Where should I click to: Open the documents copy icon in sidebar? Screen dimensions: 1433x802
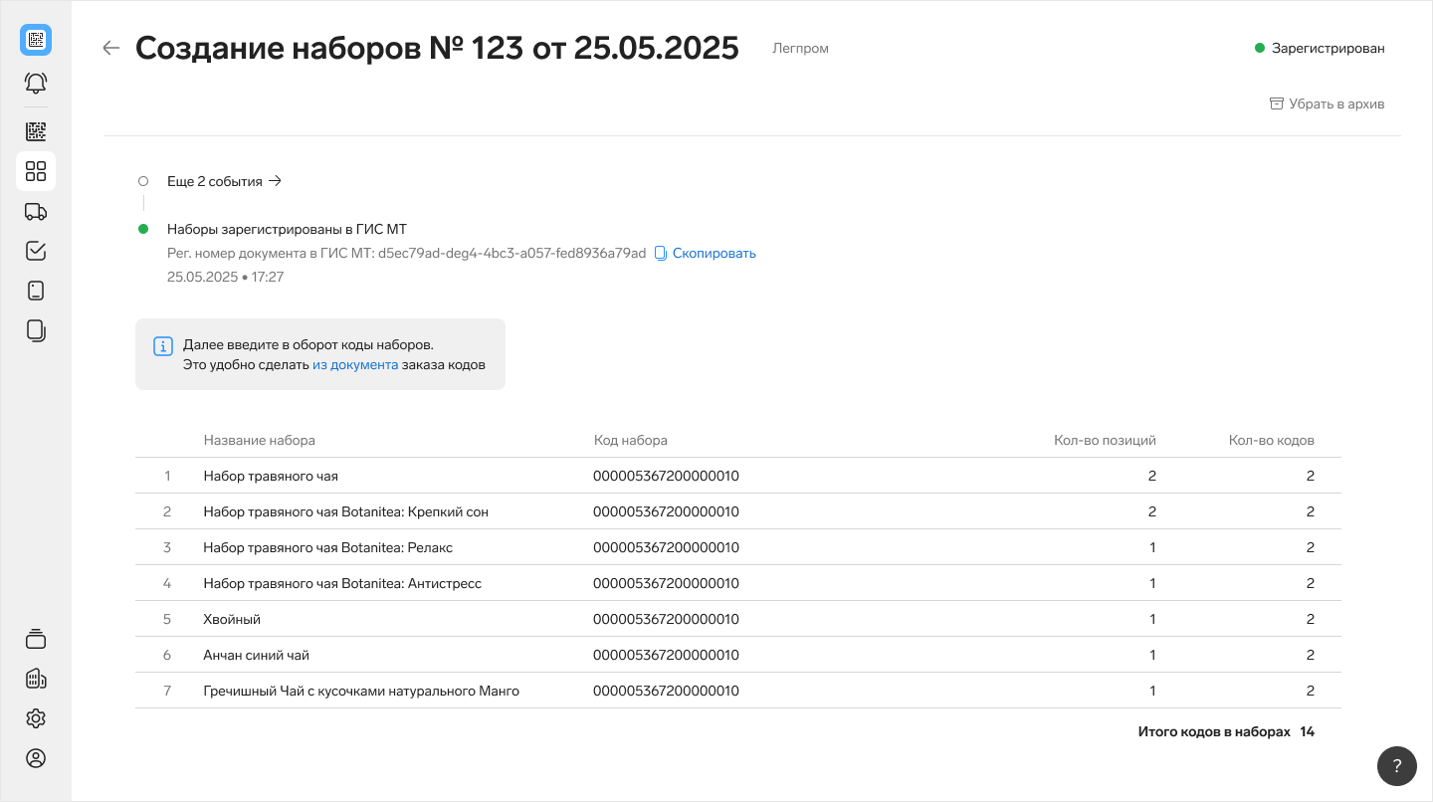[x=36, y=330]
